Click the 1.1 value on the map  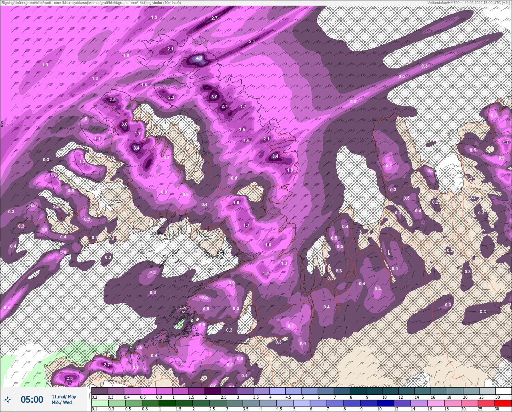[x=97, y=139]
